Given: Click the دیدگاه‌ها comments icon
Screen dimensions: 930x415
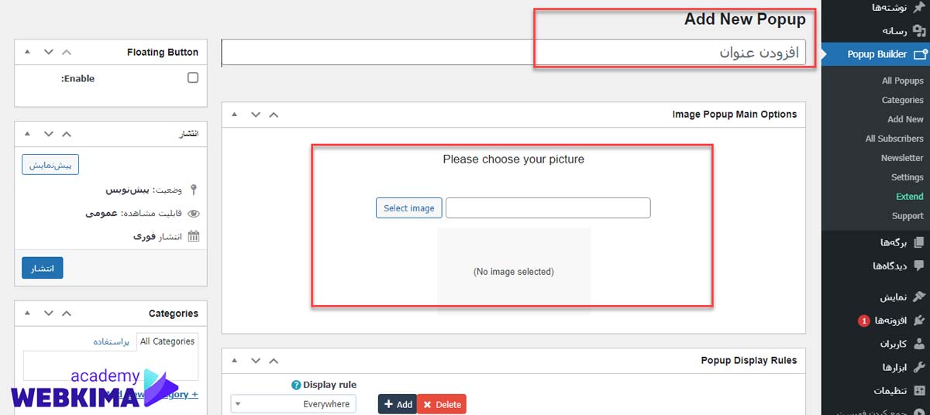Looking at the screenshot, I should tap(919, 266).
